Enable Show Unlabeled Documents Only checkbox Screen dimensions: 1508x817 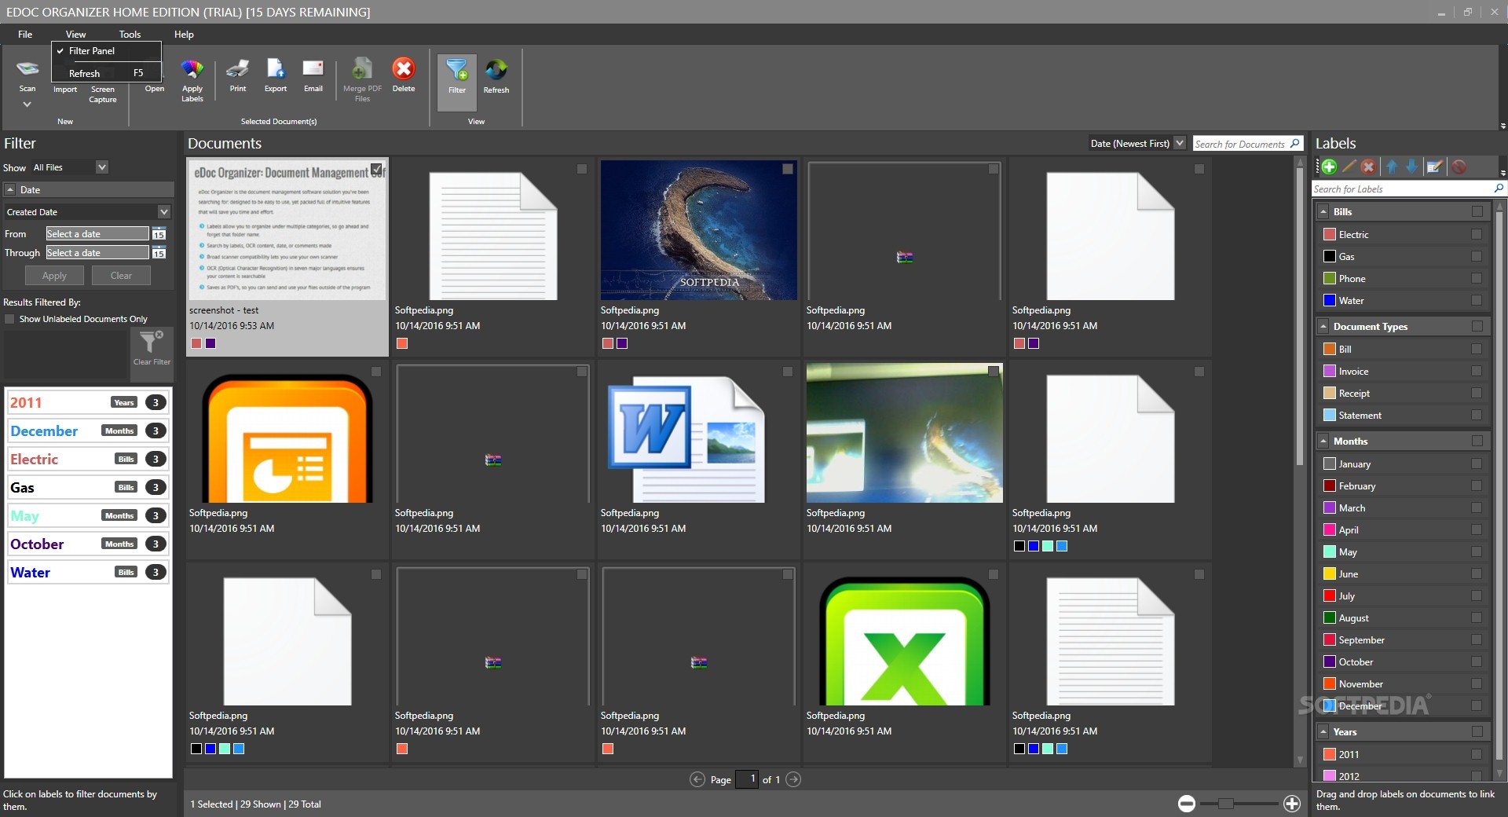(9, 319)
